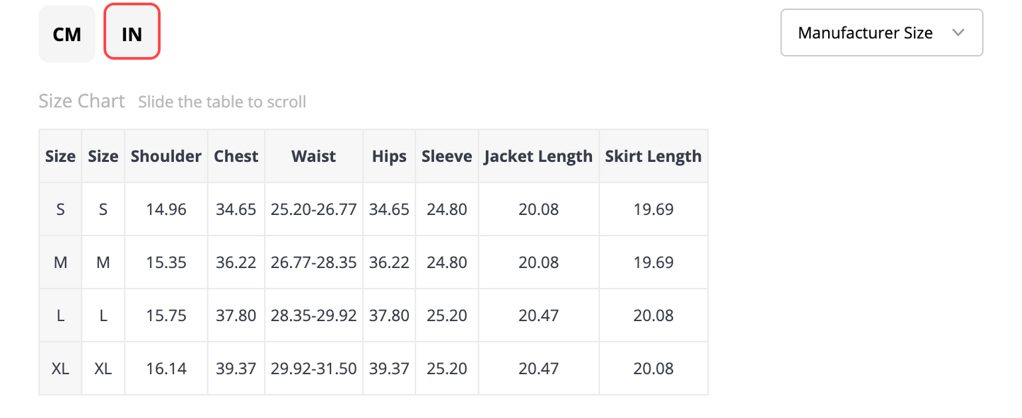Click chest value 37.80 in L row
Image resolution: width=1022 pixels, height=418 pixels.
click(x=236, y=315)
